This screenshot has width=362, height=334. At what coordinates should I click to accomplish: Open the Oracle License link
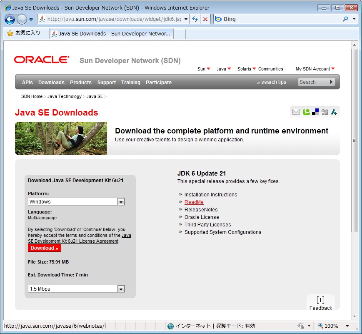(x=202, y=217)
